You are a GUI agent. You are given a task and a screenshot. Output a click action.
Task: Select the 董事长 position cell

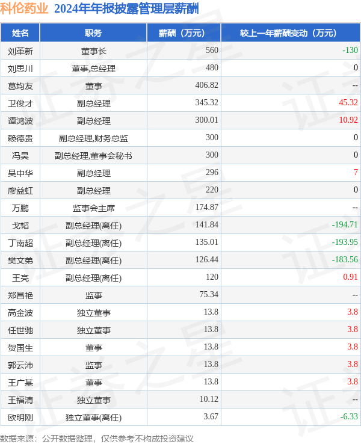pos(93,51)
